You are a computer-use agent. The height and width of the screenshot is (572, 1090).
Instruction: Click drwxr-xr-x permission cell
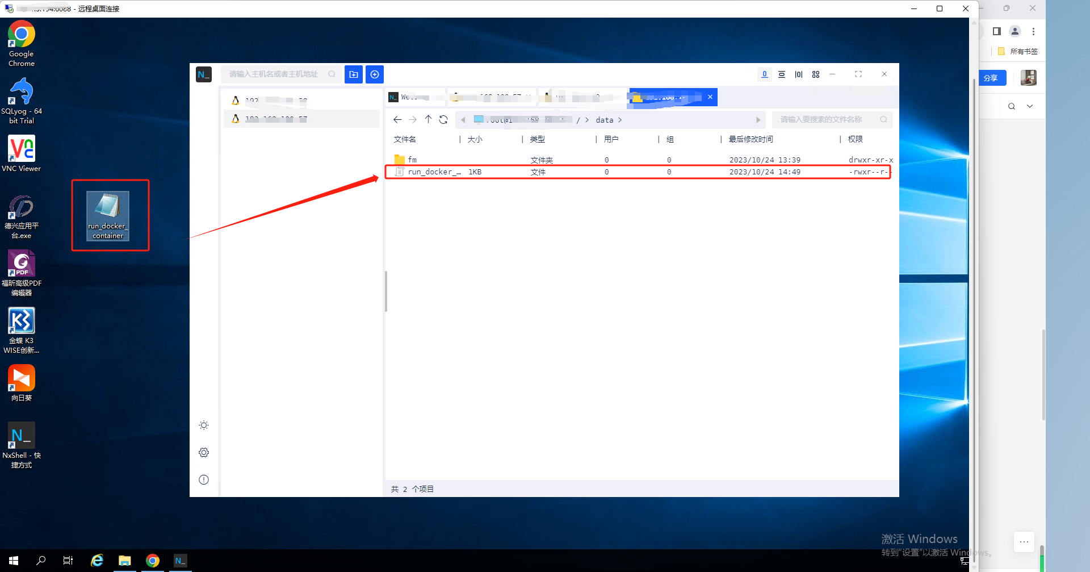871,160
